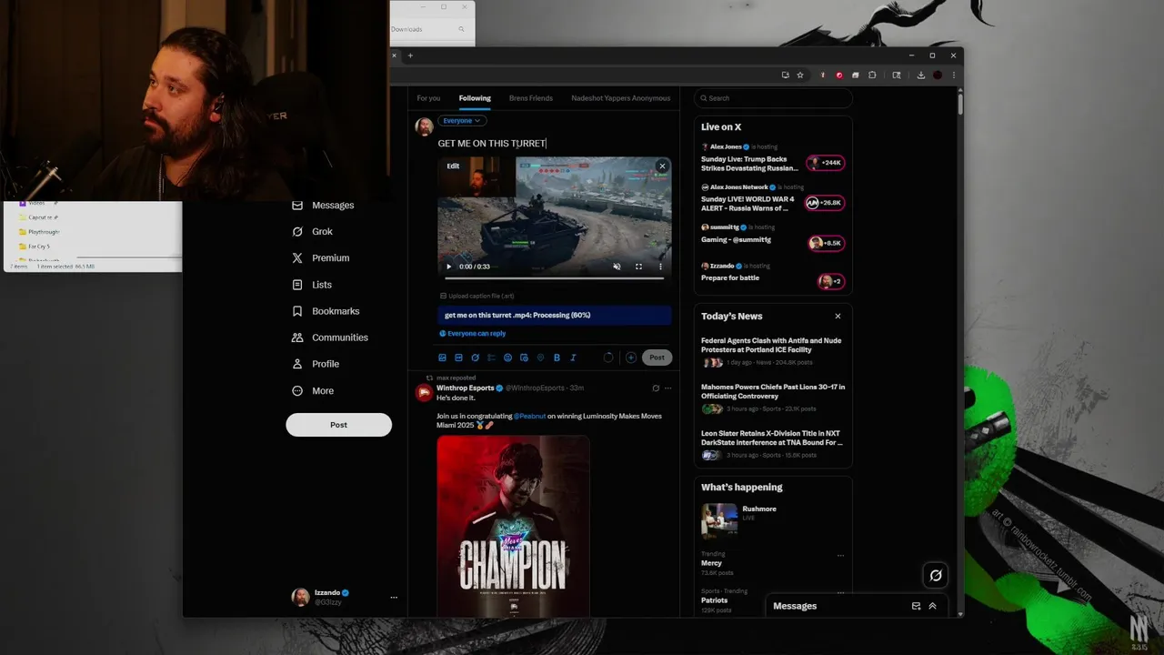The width and height of the screenshot is (1164, 655).
Task: Open More menu in the left sidebar
Action: coord(312,391)
